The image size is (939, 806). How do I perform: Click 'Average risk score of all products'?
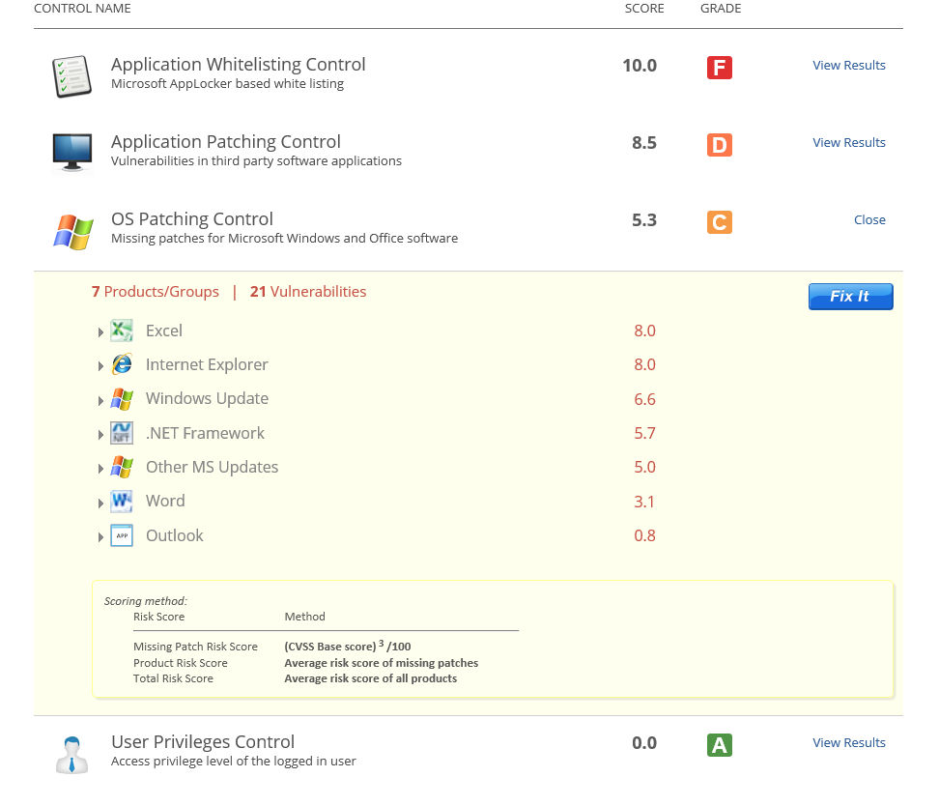coord(370,678)
